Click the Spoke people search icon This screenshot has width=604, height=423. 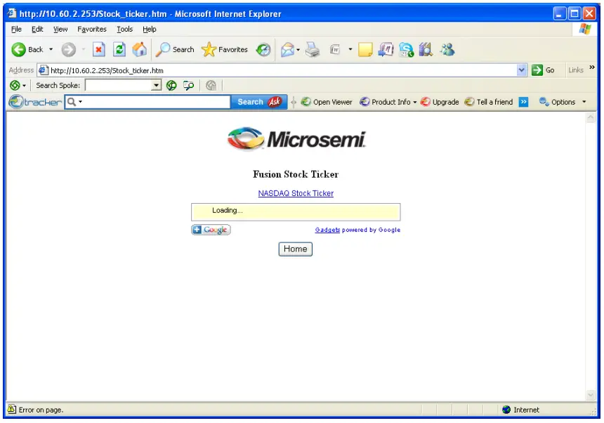click(189, 86)
